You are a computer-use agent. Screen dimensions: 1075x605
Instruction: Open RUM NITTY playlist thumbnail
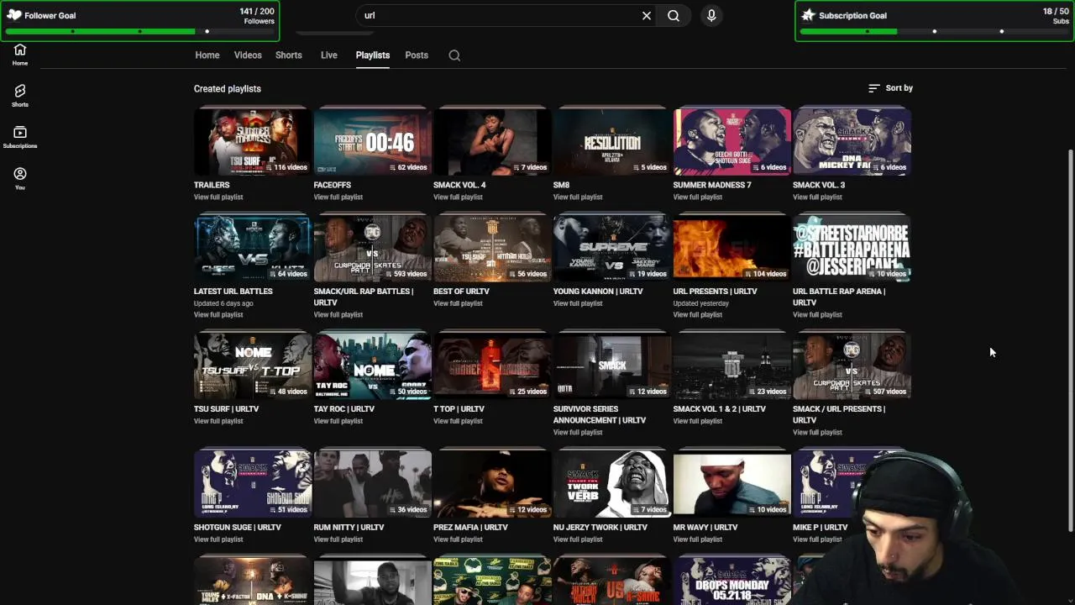pyautogui.click(x=373, y=484)
